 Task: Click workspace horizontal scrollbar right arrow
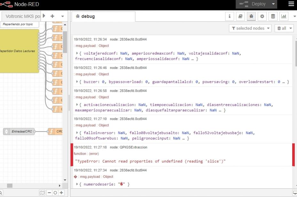(x=59, y=185)
